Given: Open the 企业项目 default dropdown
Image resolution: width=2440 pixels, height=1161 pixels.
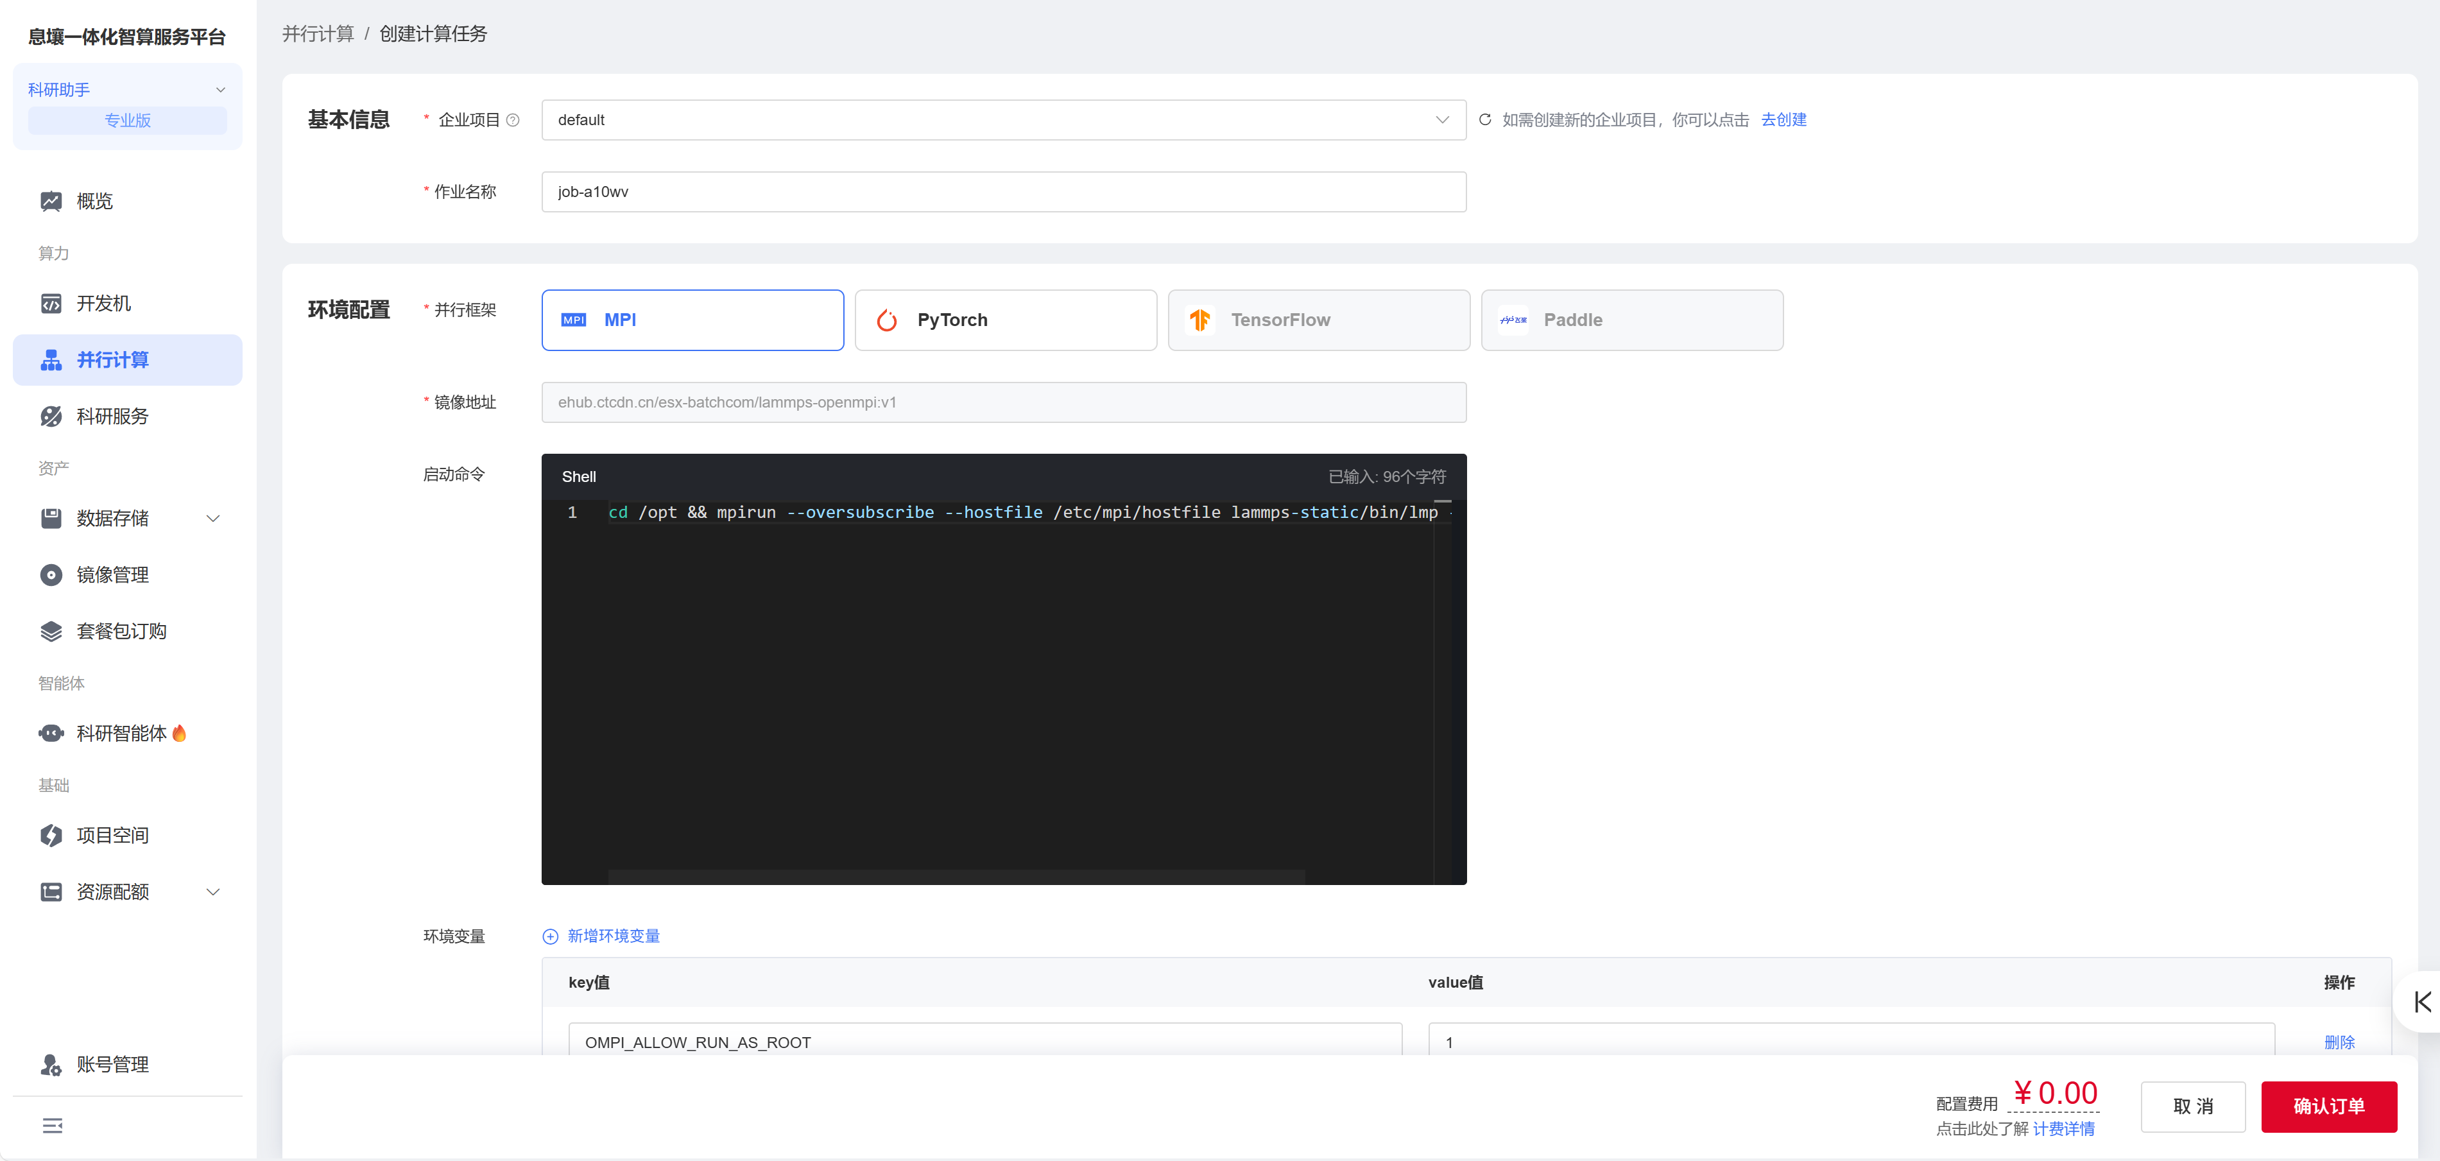Looking at the screenshot, I should [x=1003, y=120].
